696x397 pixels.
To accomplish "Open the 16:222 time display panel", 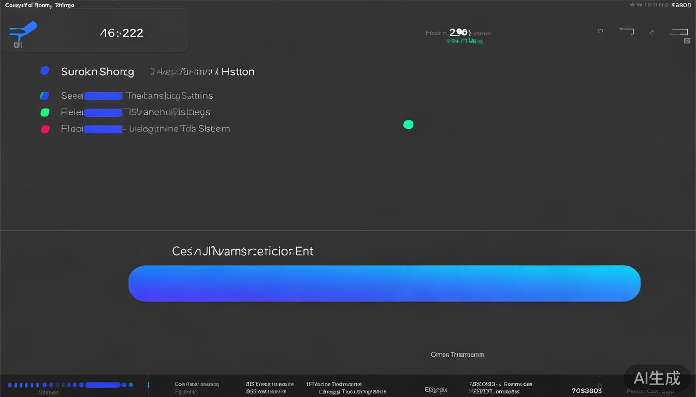I will click(122, 33).
